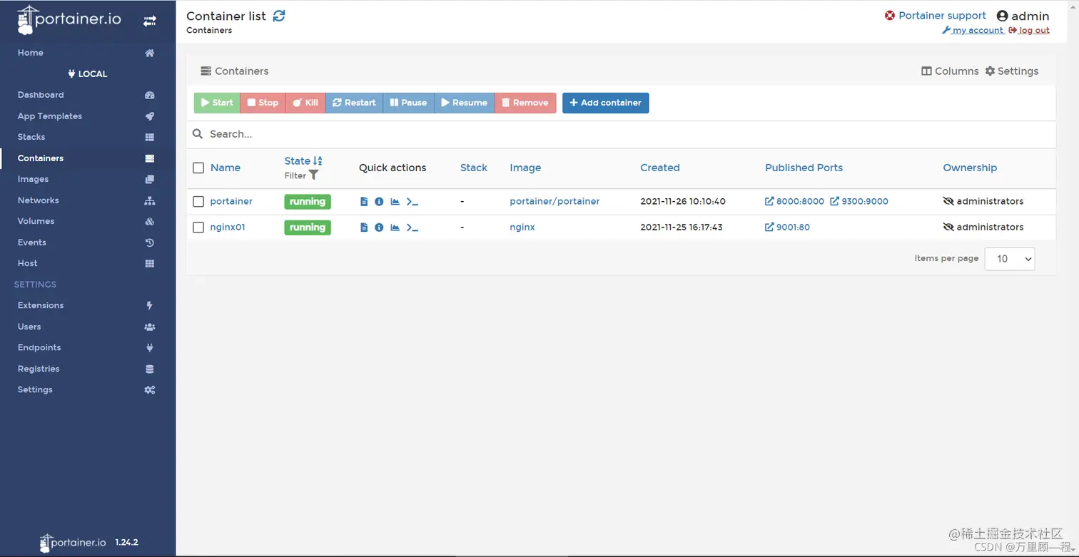Open logs icon for portainer container
The width and height of the screenshot is (1079, 557).
pyautogui.click(x=364, y=202)
